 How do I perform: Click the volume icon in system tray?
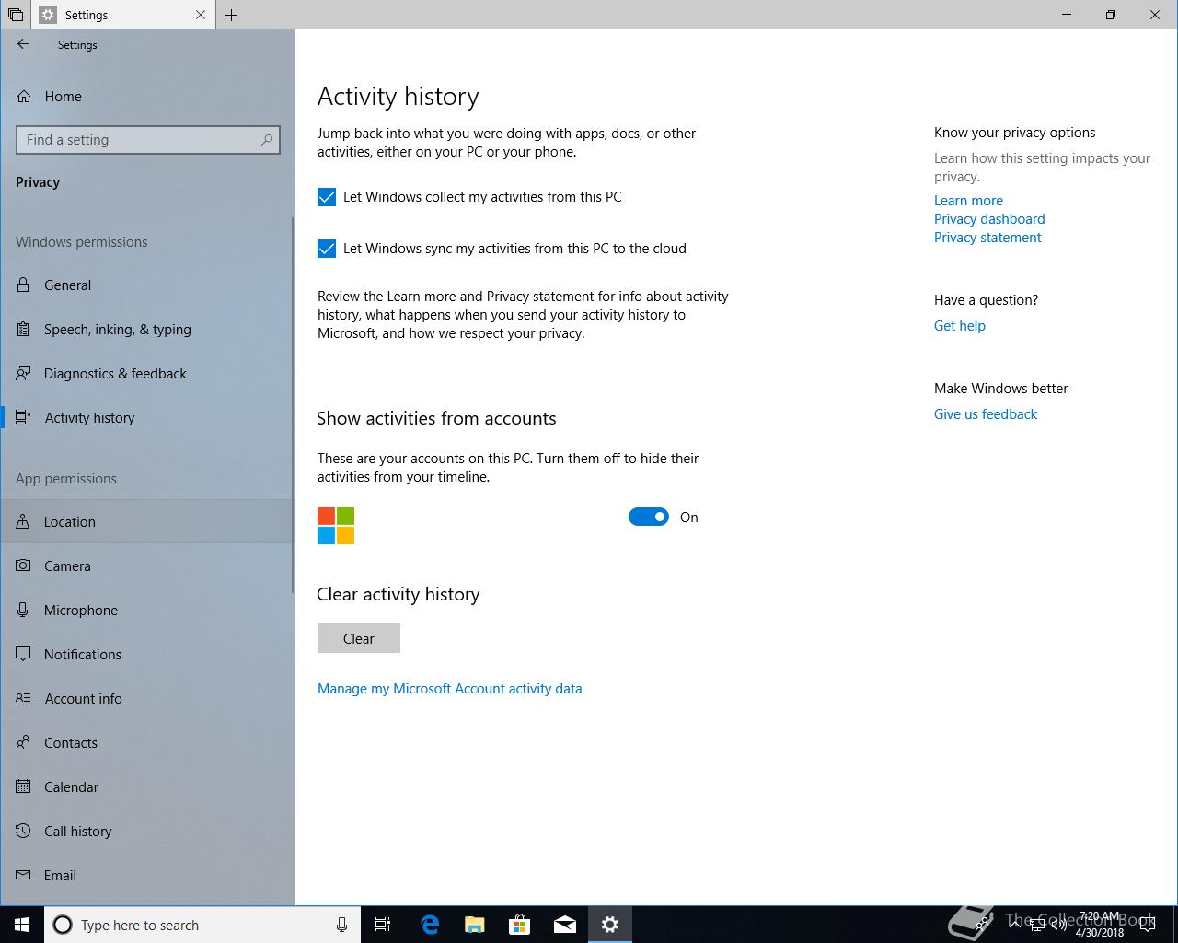(x=1057, y=924)
